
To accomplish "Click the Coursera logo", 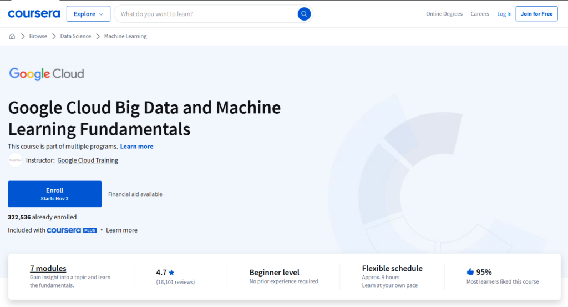I will coord(34,14).
